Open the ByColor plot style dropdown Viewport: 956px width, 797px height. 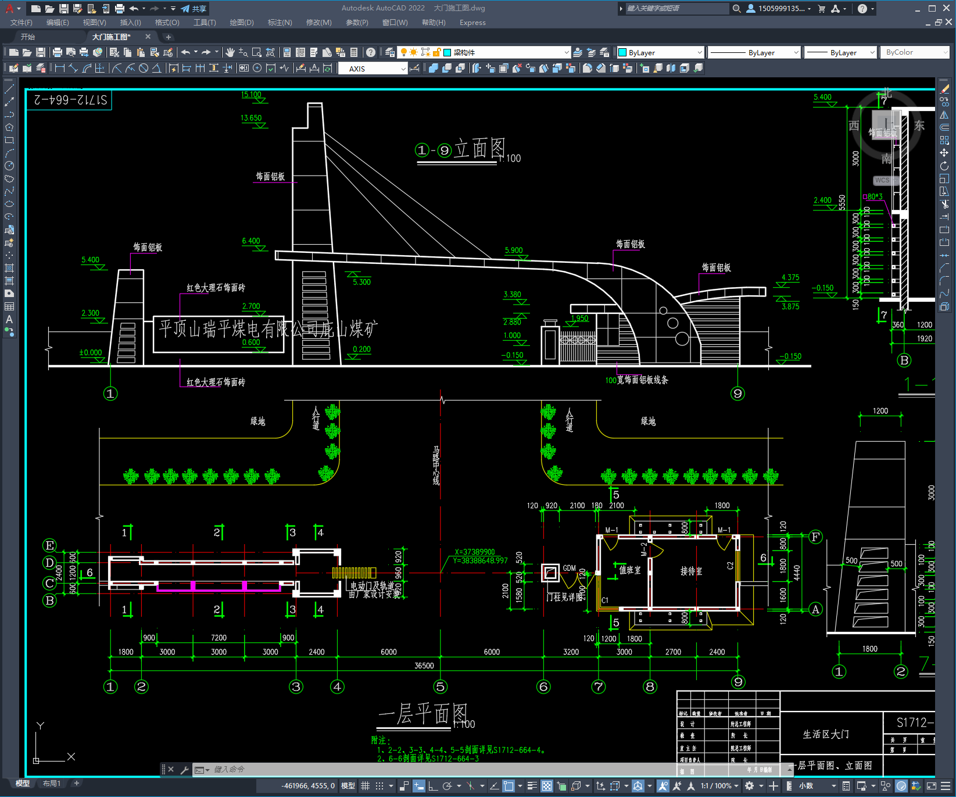946,52
